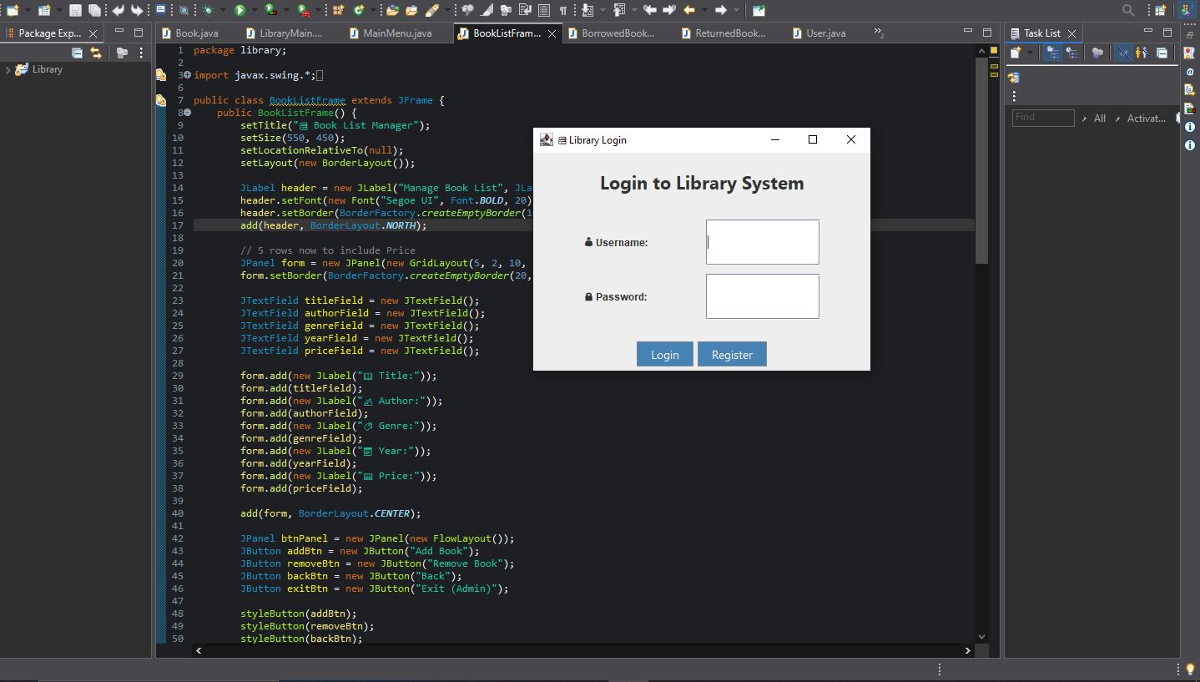Go to Last Edit Location arrow
The image size is (1200, 682).
tap(649, 10)
